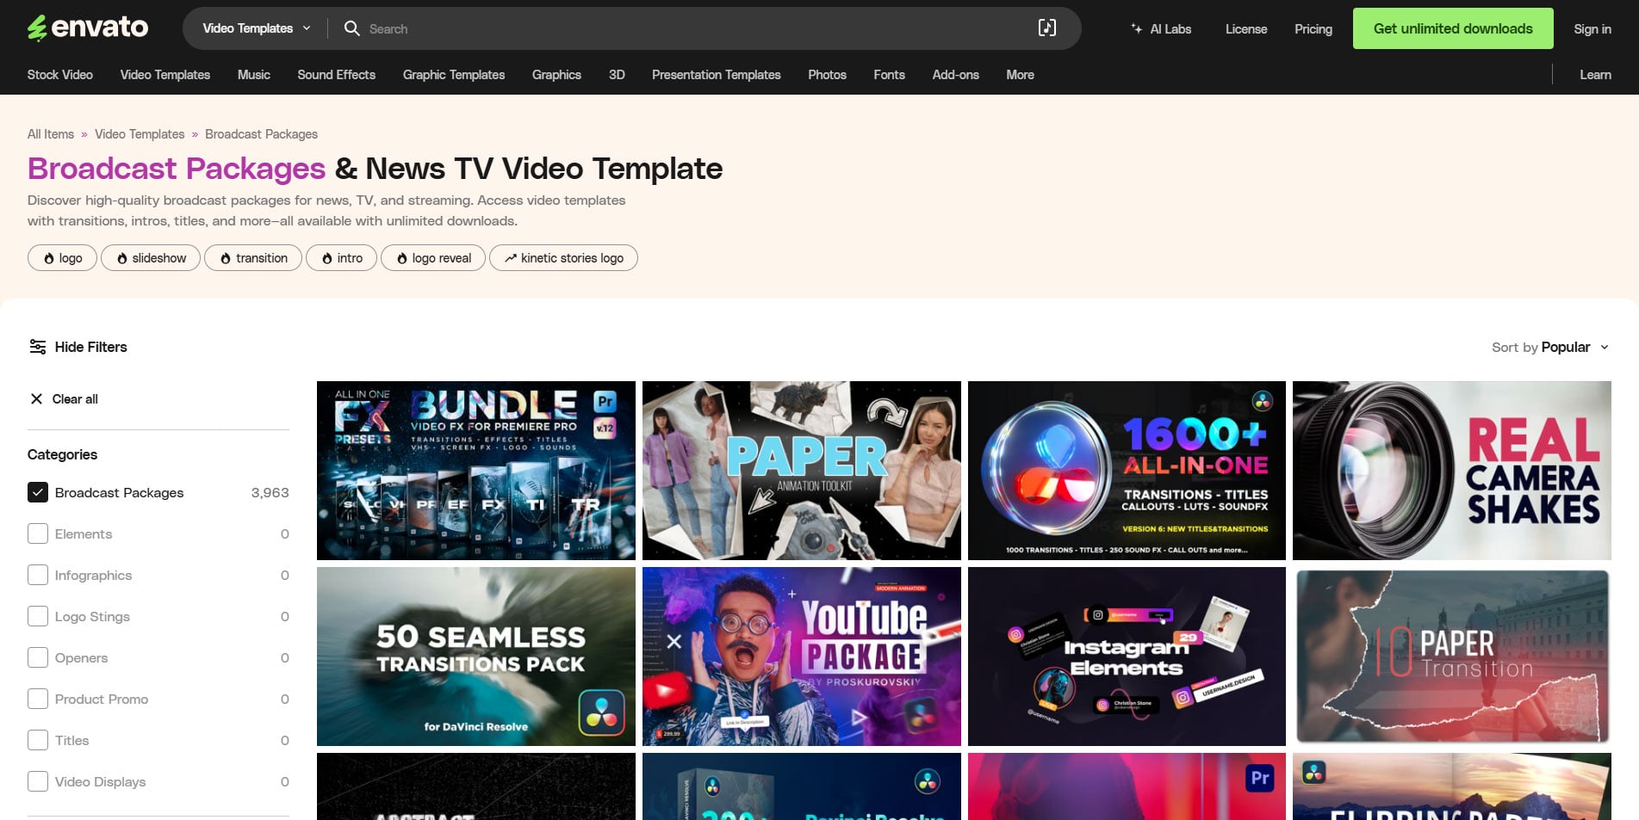The width and height of the screenshot is (1639, 820).
Task: Open Presentation Templates nav item
Action: coord(717,75)
